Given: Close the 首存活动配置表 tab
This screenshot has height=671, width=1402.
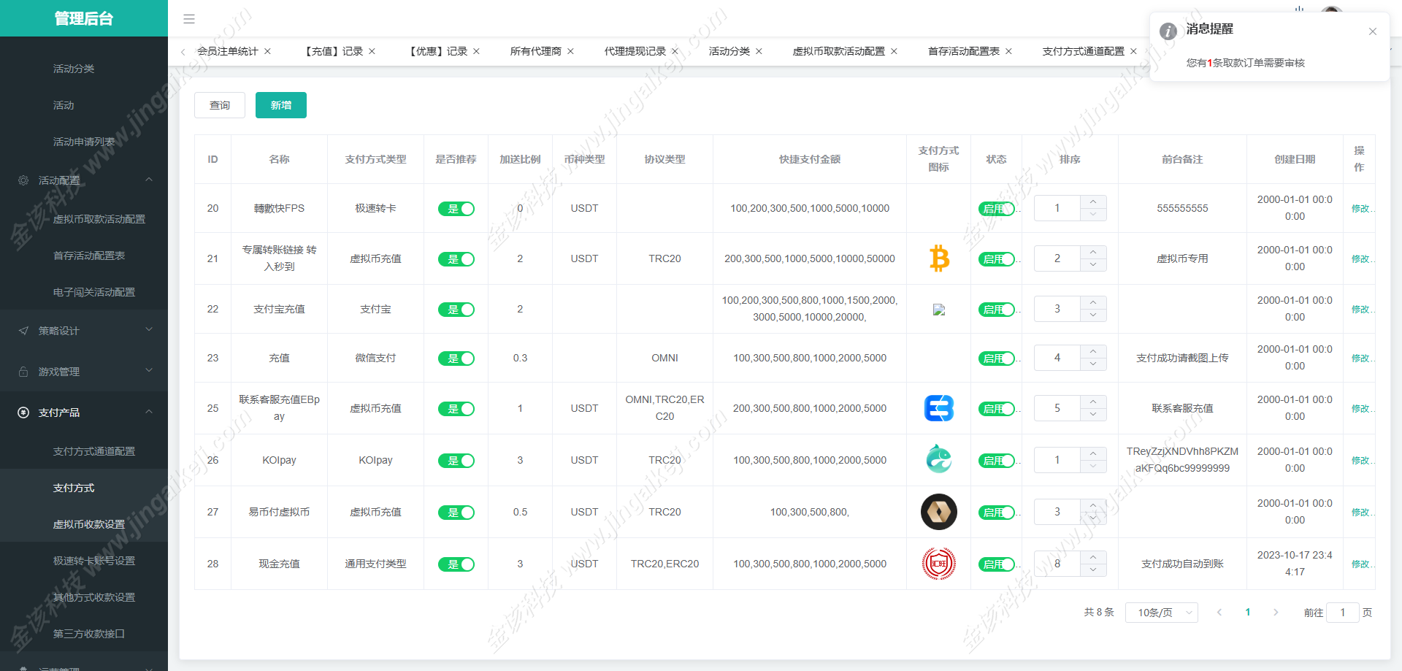Looking at the screenshot, I should [x=1008, y=51].
